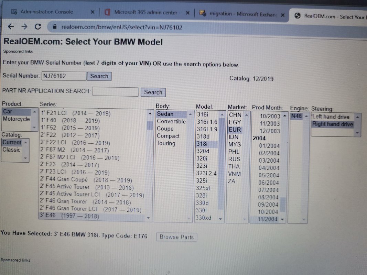Choose Current catalog
This screenshot has width=367, height=275.
[12, 142]
